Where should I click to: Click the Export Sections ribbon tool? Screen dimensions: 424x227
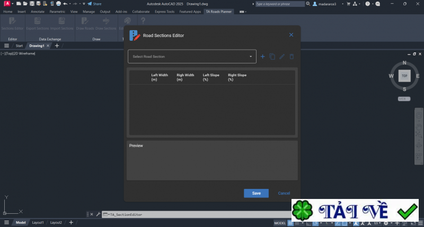(37, 23)
